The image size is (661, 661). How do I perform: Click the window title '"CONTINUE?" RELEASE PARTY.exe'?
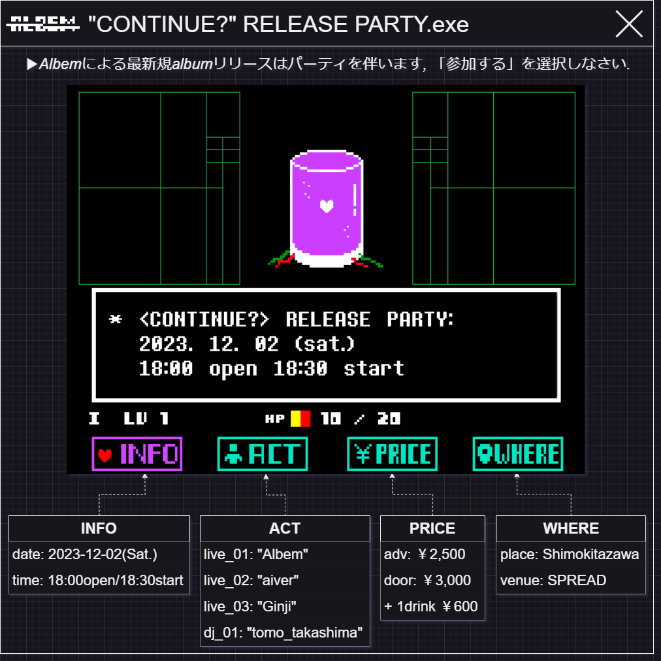[278, 24]
